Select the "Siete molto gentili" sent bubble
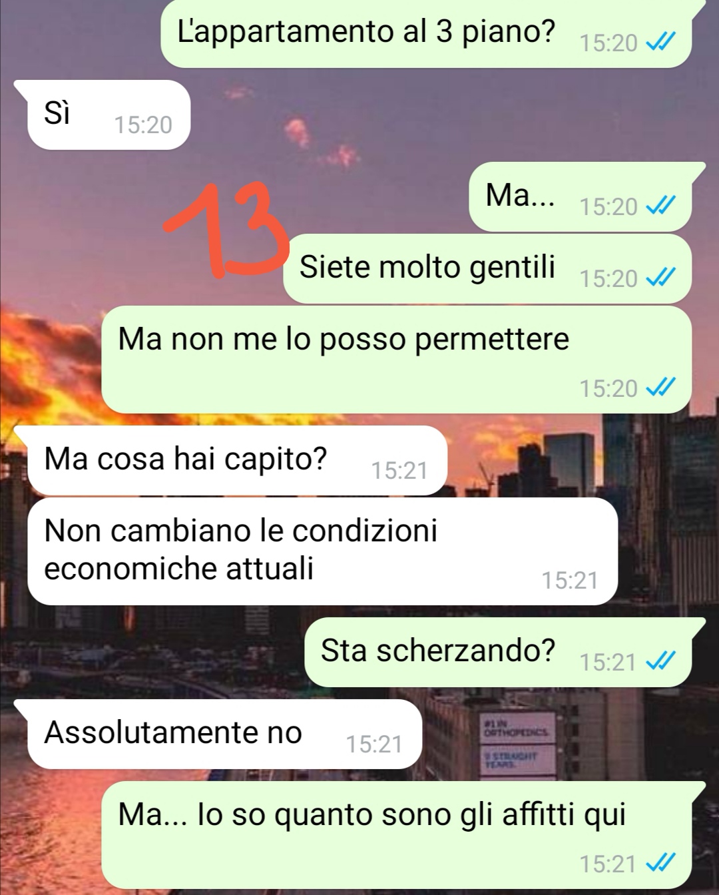The height and width of the screenshot is (895, 719). 487,268
